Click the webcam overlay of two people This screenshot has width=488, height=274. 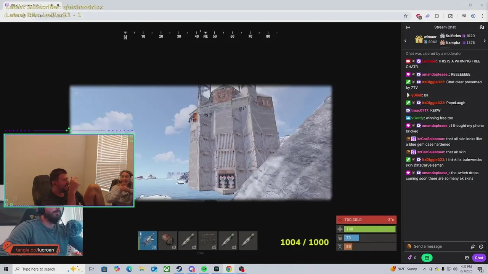69,170
